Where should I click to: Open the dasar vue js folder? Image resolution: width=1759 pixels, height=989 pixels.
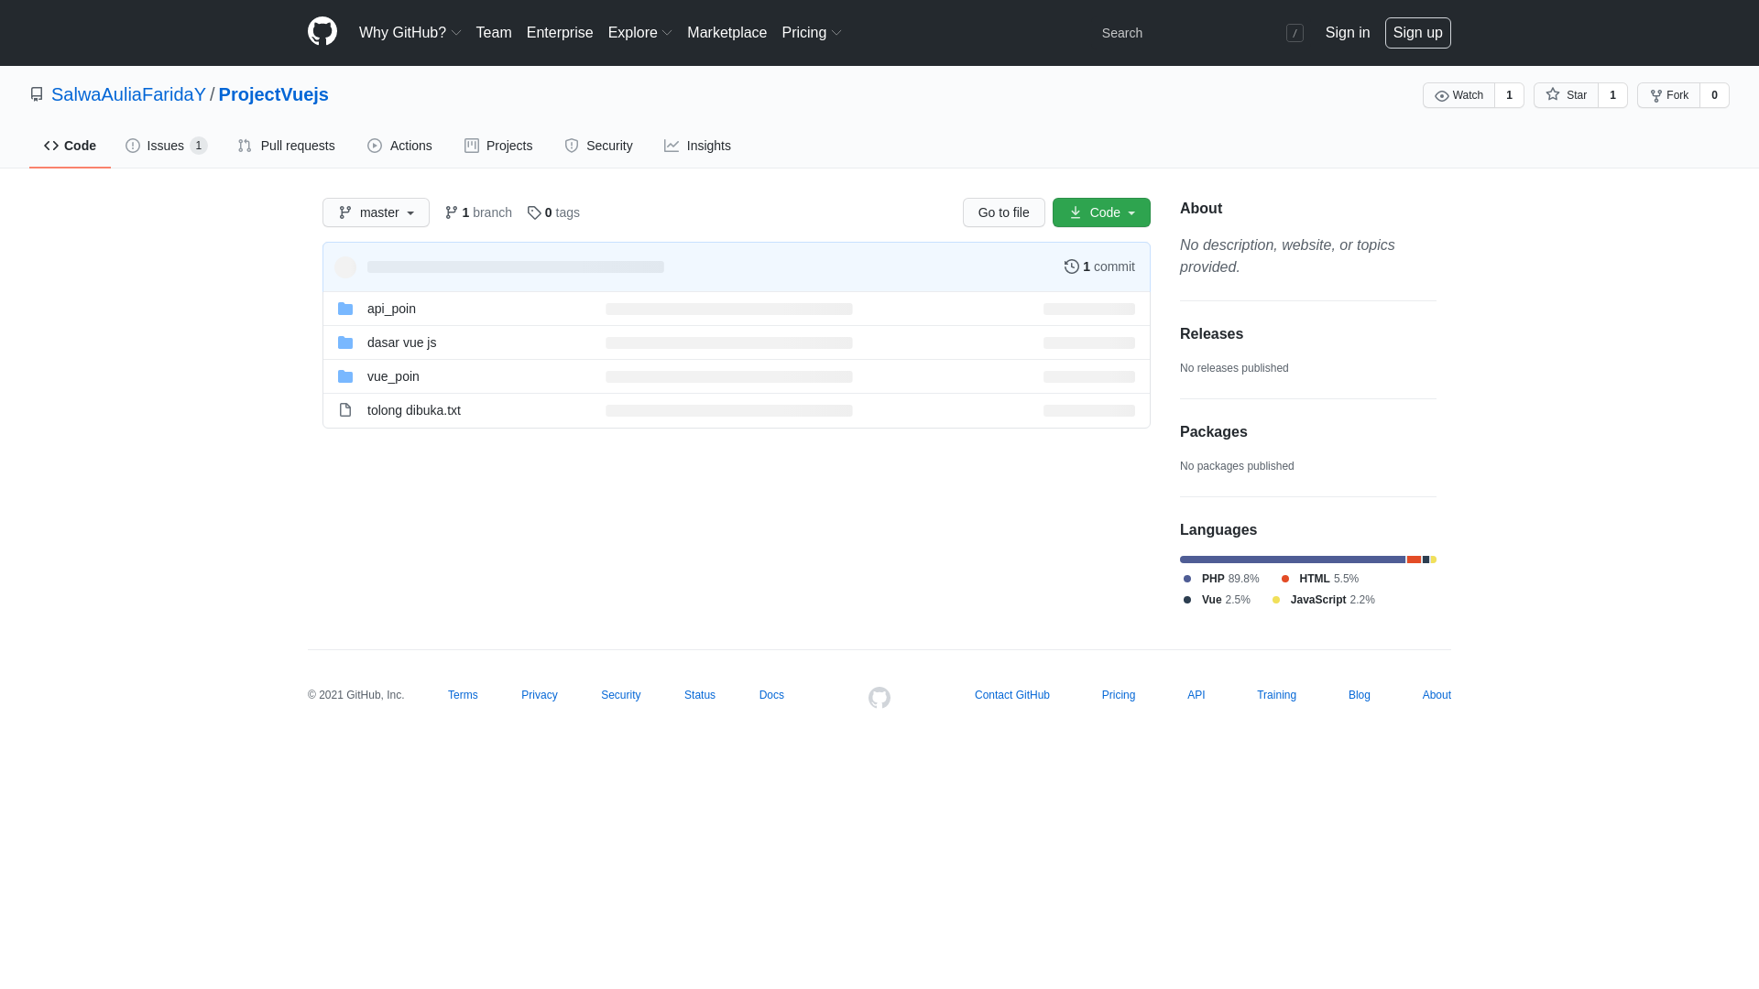pos(401,342)
